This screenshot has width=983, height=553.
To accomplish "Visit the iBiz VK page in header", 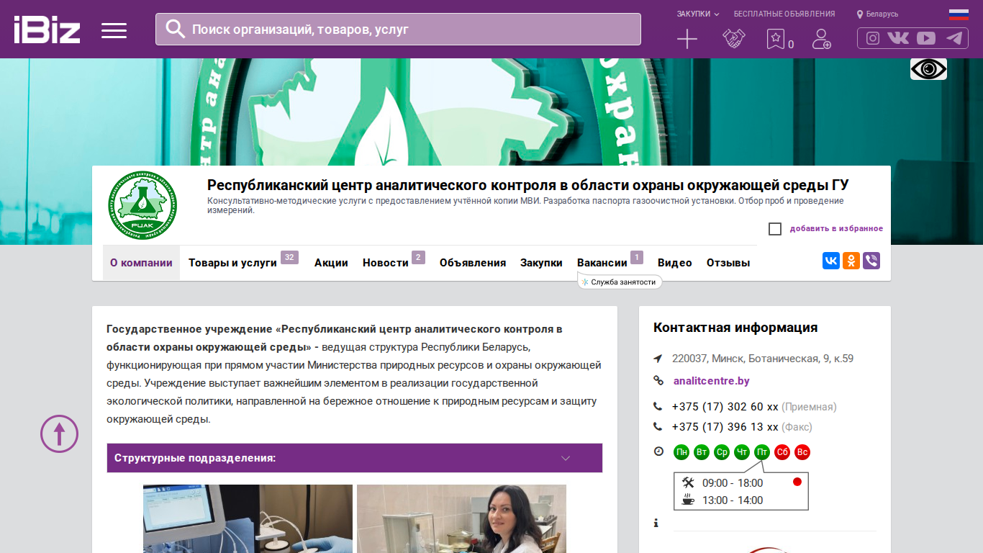I will (898, 38).
